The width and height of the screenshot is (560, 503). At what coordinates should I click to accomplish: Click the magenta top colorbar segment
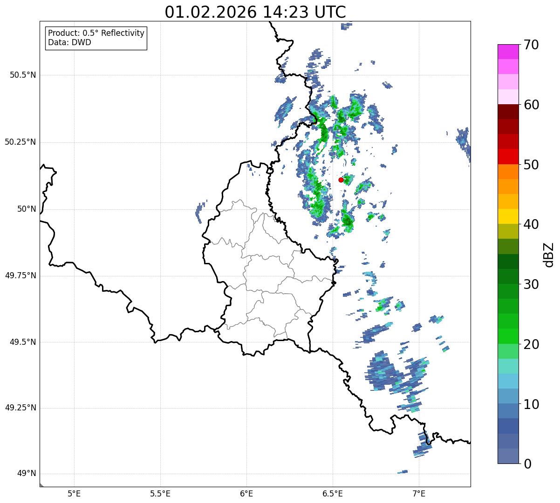[508, 52]
